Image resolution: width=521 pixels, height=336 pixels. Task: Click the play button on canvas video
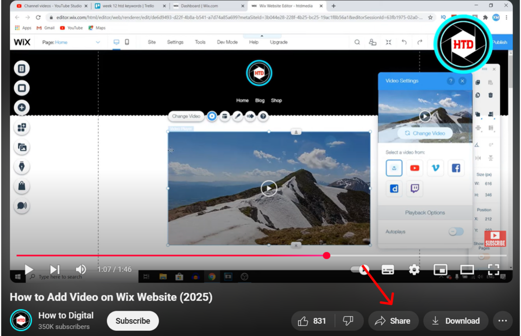click(x=269, y=188)
